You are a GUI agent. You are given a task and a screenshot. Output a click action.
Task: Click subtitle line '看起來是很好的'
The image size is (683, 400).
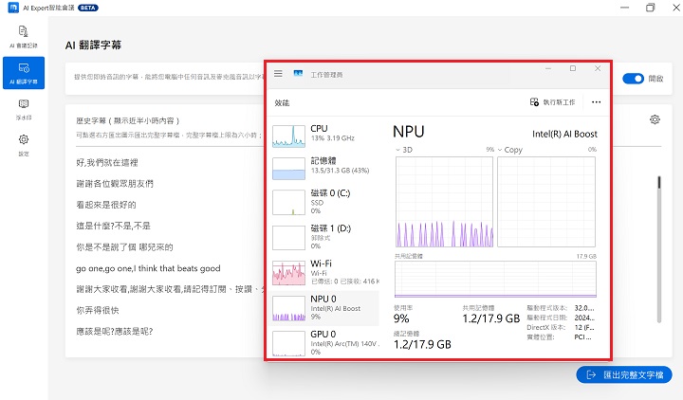pyautogui.click(x=106, y=205)
